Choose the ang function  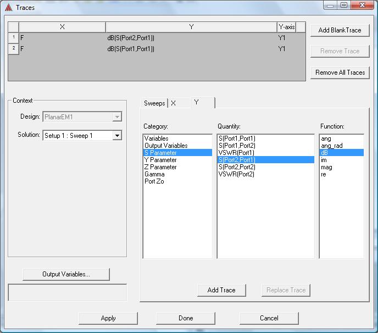342,138
